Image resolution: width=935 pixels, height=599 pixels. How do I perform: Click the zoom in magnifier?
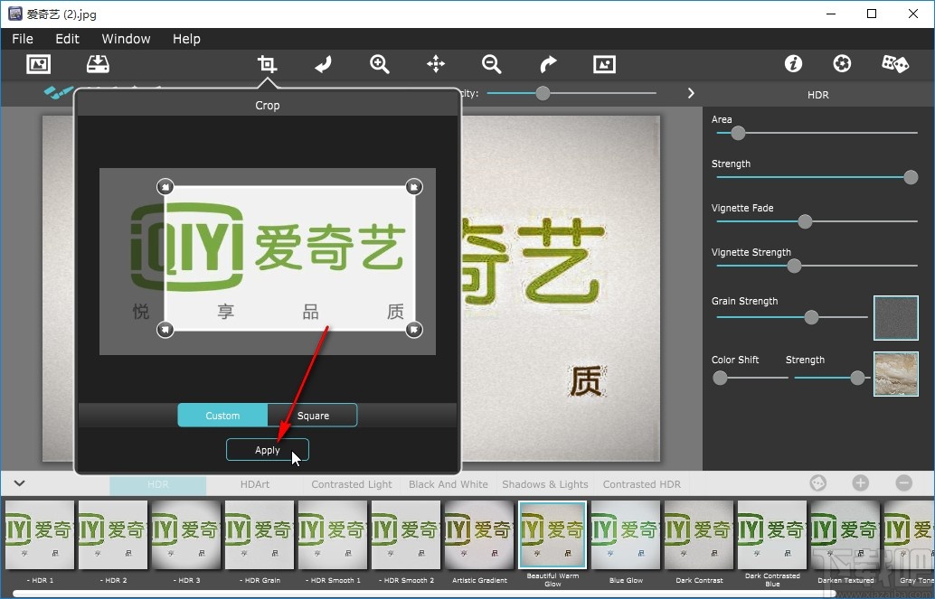(x=380, y=64)
